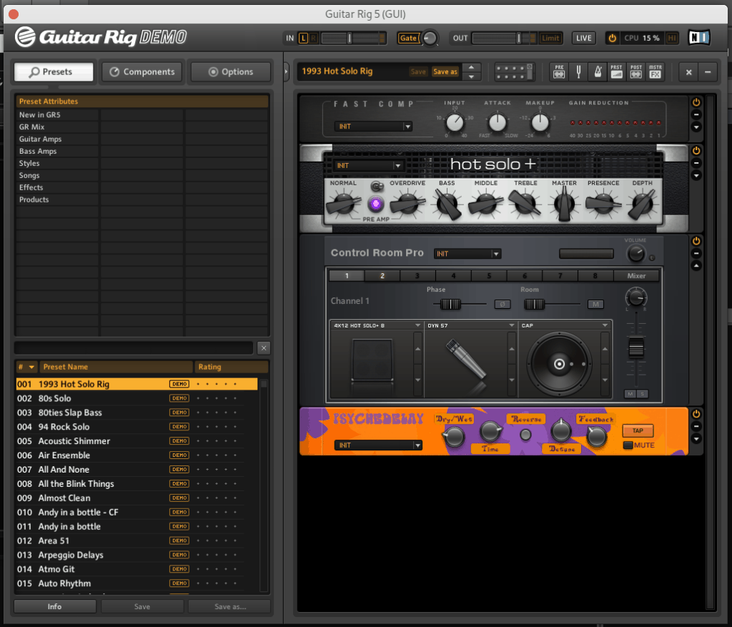
Task: Minimize the Fast Comp module
Action: pos(696,114)
